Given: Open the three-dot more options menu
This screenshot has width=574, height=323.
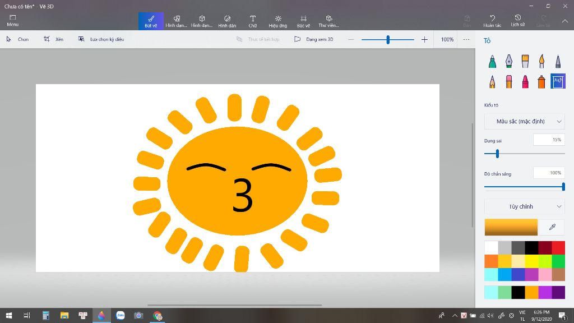Looking at the screenshot, I should [x=466, y=39].
